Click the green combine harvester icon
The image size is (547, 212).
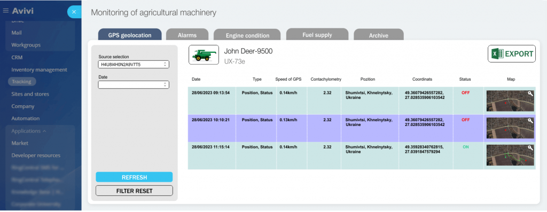(x=204, y=55)
